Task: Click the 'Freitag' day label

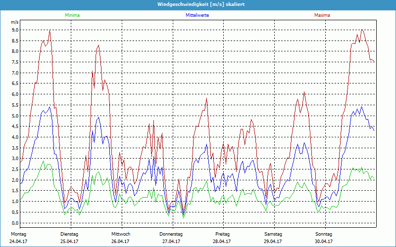Action: [x=222, y=234]
